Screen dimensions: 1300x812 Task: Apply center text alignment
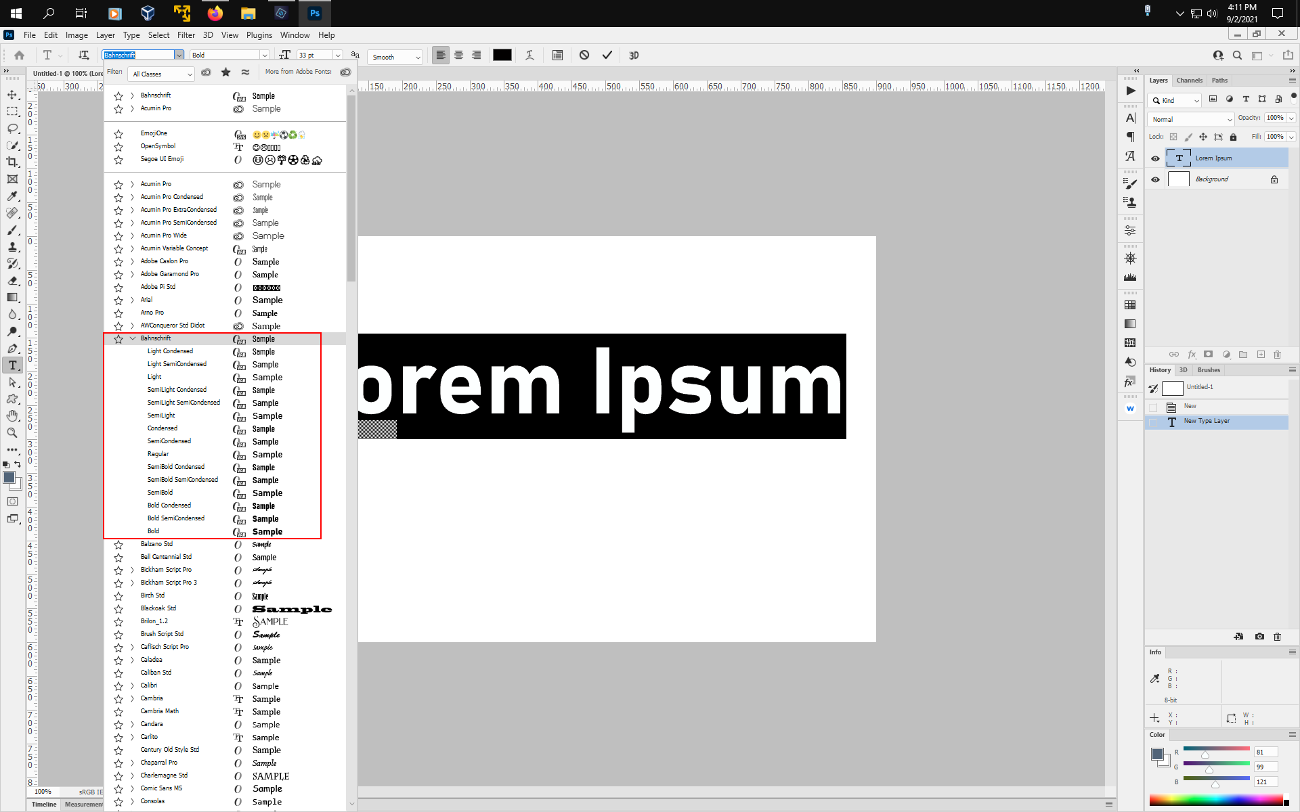(x=459, y=55)
